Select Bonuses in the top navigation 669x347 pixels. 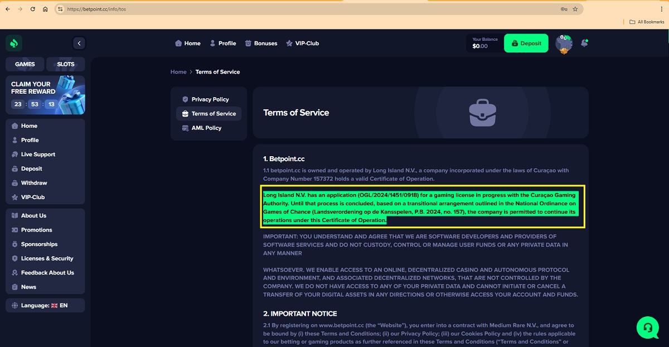pos(261,43)
